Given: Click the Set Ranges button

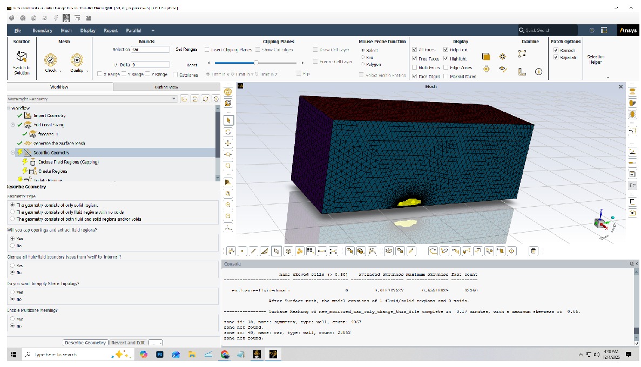Looking at the screenshot, I should point(186,49).
